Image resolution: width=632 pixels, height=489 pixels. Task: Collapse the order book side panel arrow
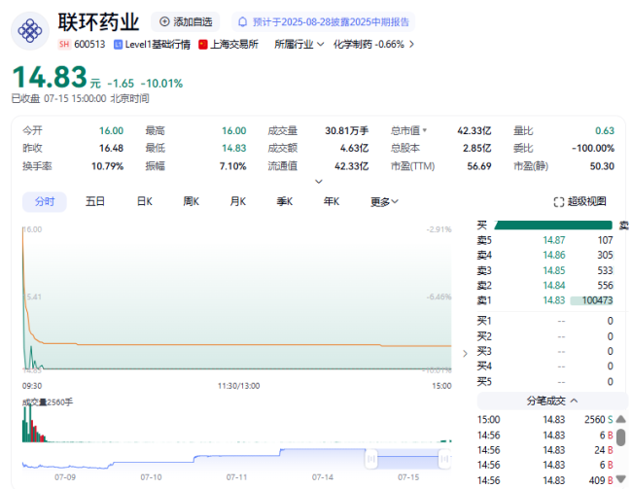464,352
